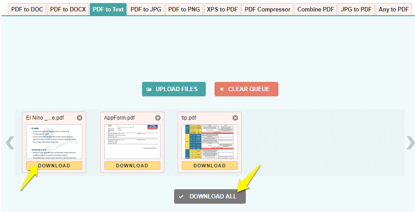Select the Combine PDF tab

pos(315,10)
